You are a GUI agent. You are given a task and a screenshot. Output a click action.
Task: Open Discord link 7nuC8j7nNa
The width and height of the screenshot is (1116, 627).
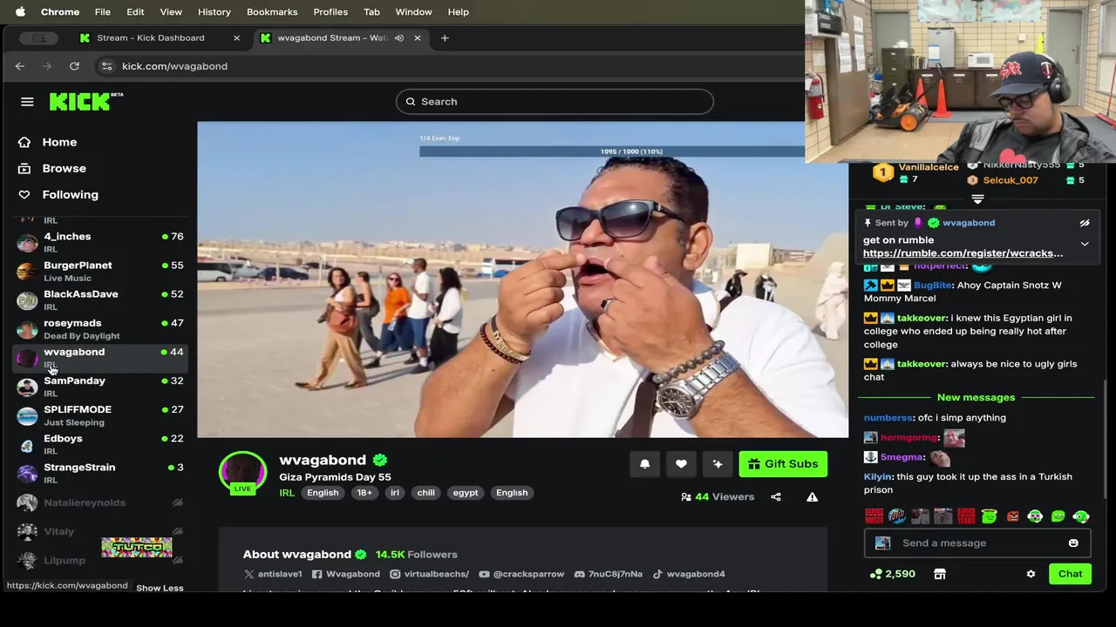pyautogui.click(x=609, y=574)
